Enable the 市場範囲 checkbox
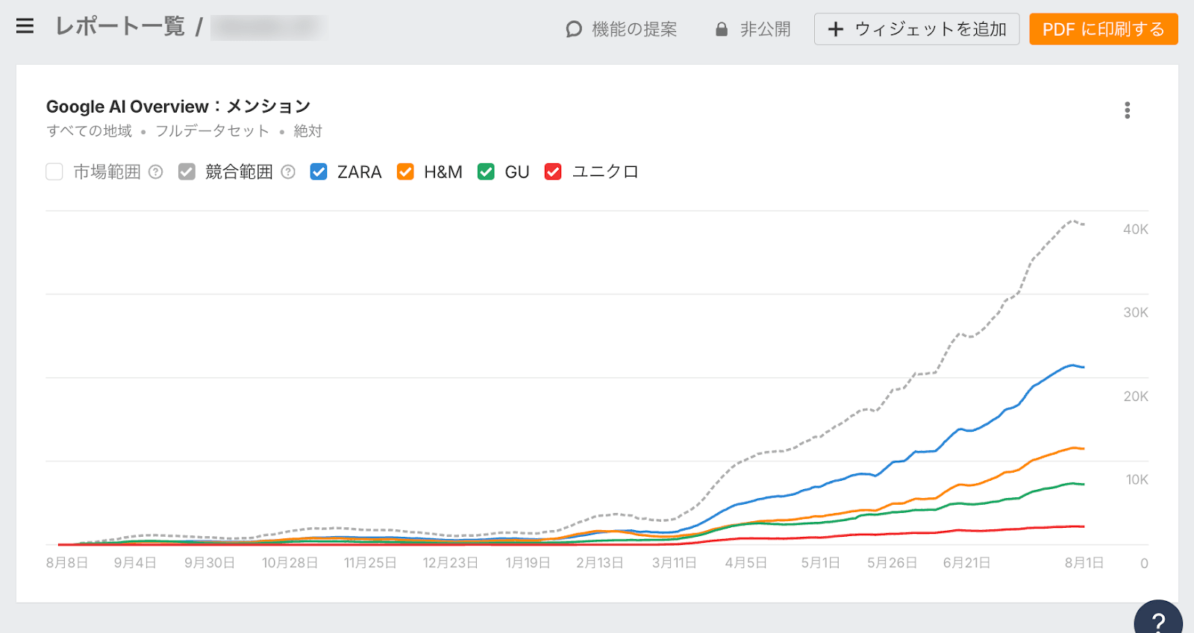This screenshot has height=633, width=1194. (54, 172)
